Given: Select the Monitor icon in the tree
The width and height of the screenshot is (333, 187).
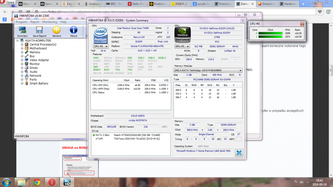Looking at the screenshot, I should pos(27,64).
